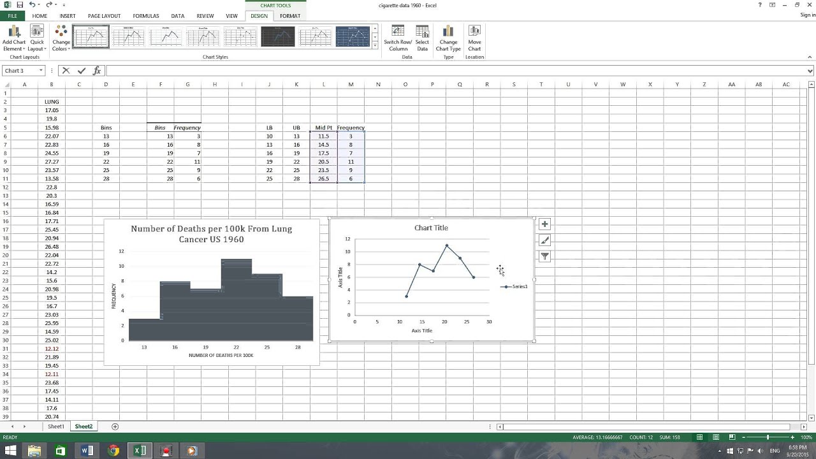816x459 pixels.
Task: Select the first chart style thumbnail
Action: coord(91,37)
